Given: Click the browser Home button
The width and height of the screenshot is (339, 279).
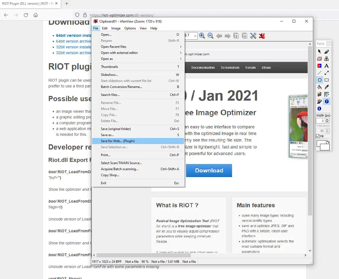Looking at the screenshot, I should pos(35,15).
